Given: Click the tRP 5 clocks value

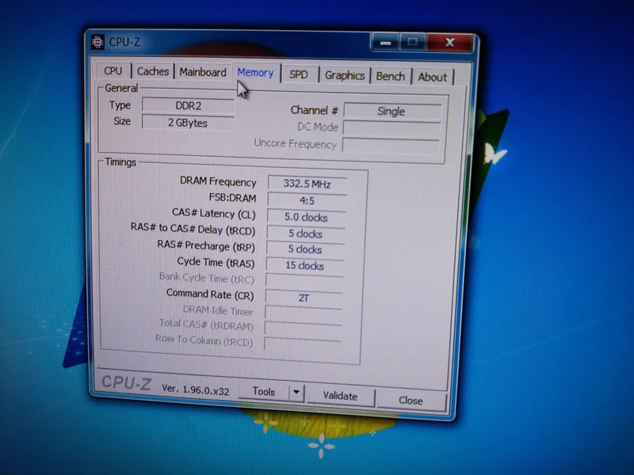Looking at the screenshot, I should 305,249.
